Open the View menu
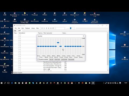Viewport: 129px width, 96px height. pos(23,28)
